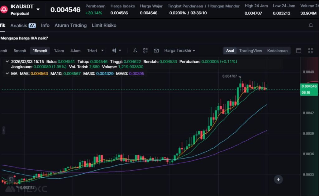This screenshot has height=196, width=319.
Task: Expand chart to fullscreen
Action: click(310, 51)
